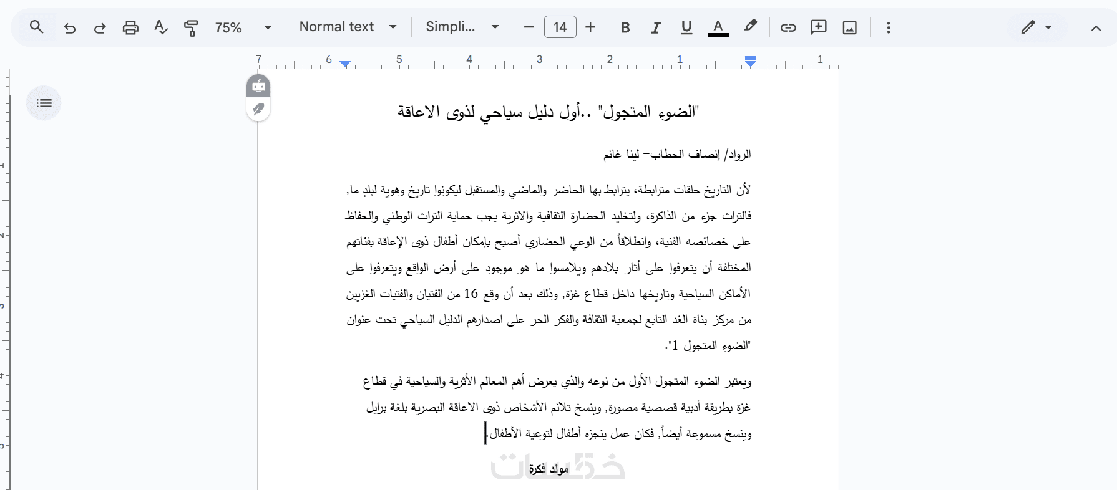
Task: Add a comment
Action: pos(819,27)
